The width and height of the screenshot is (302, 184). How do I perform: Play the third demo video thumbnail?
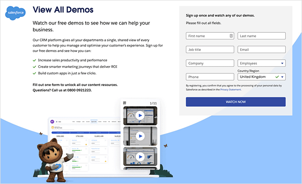tap(140, 157)
